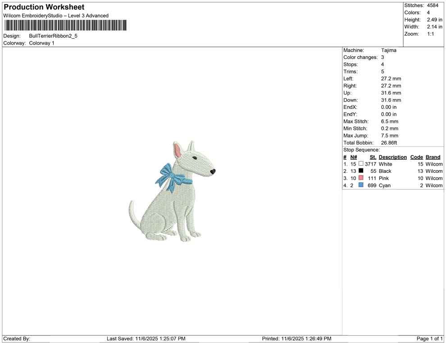
Task: Click the Brand column header
Action: (432, 157)
